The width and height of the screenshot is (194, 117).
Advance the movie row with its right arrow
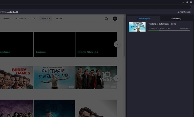point(117,78)
